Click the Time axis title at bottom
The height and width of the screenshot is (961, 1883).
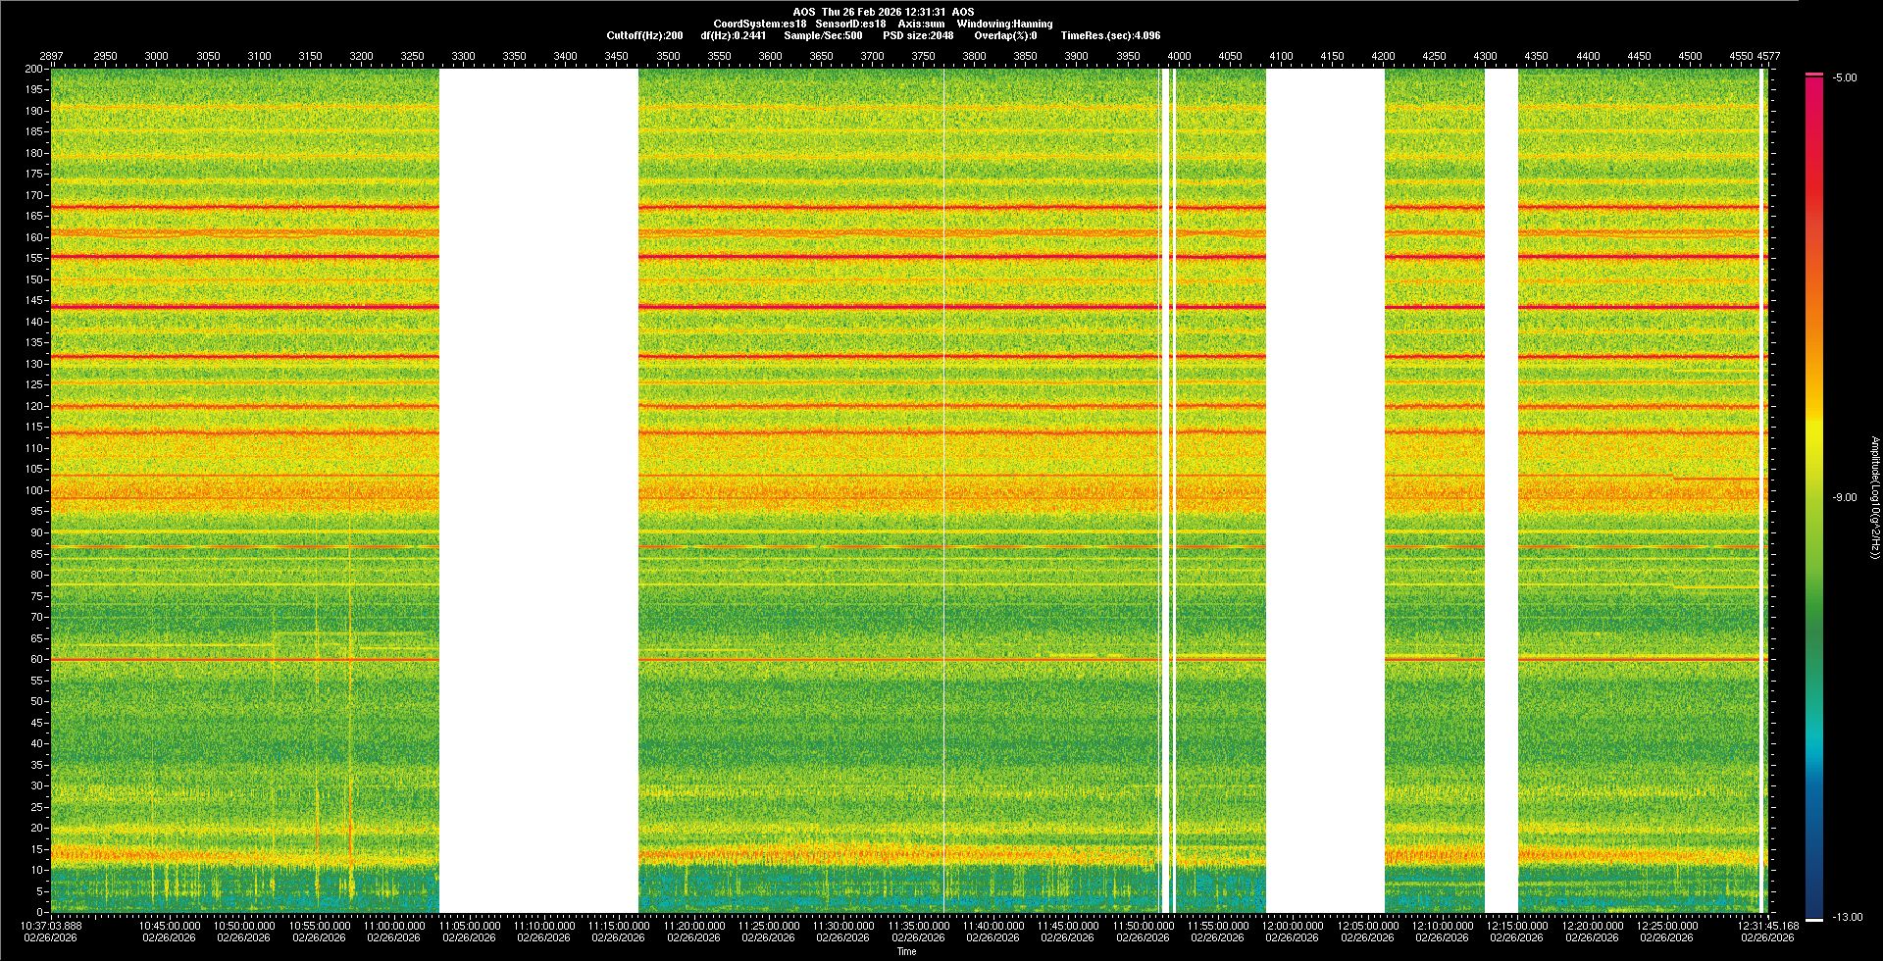(906, 951)
